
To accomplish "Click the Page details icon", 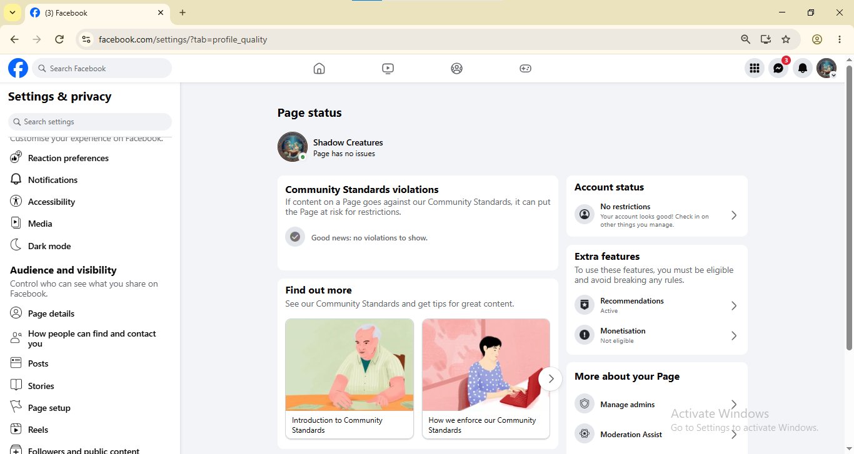I will 16,313.
